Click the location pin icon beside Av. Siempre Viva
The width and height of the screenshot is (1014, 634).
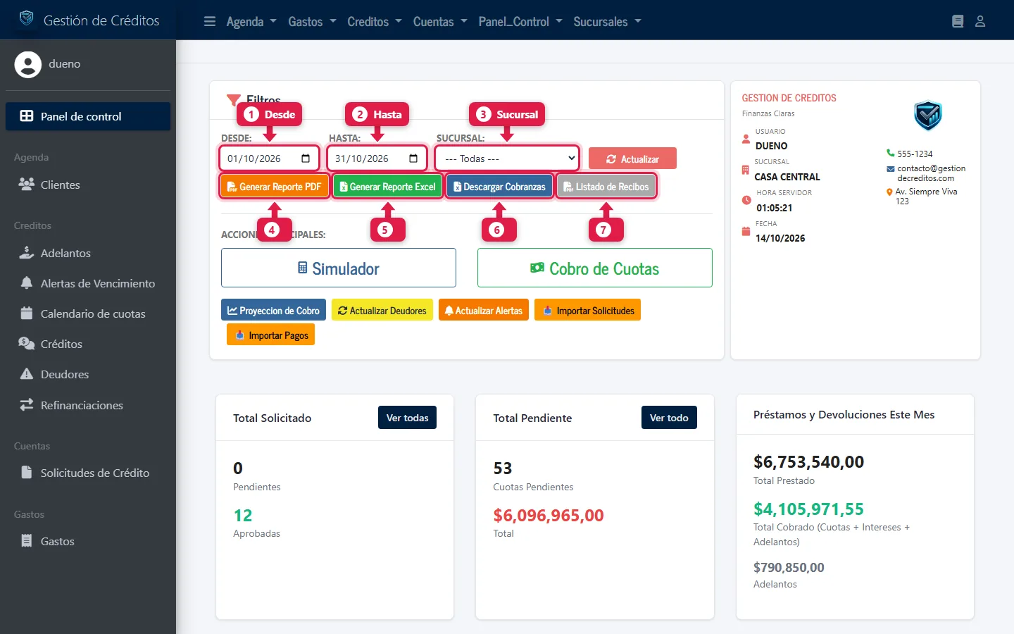[889, 192]
